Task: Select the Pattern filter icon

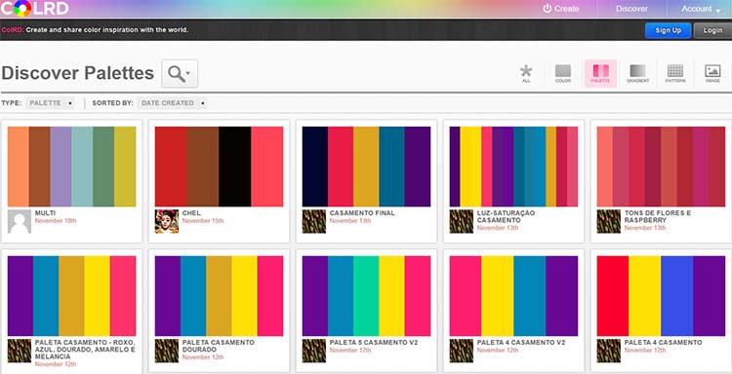Action: click(675, 74)
